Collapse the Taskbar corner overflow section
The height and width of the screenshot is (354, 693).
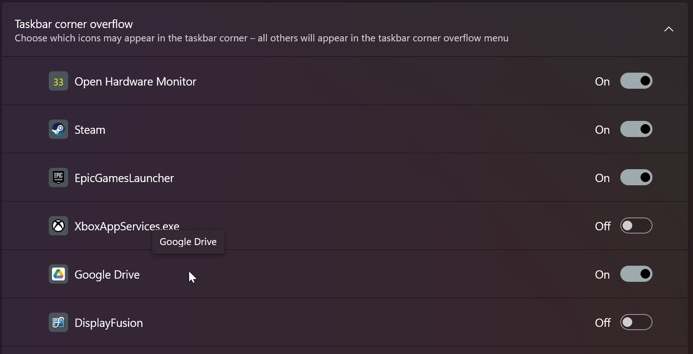pyautogui.click(x=669, y=29)
